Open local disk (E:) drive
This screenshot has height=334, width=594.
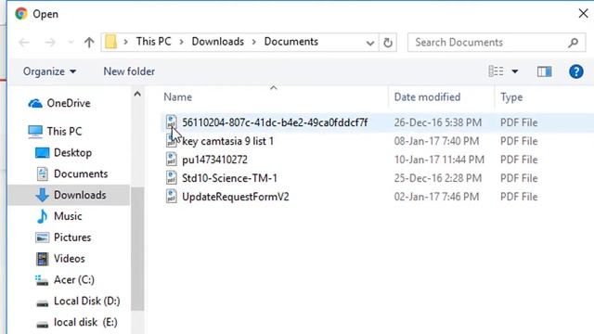pyautogui.click(x=85, y=322)
